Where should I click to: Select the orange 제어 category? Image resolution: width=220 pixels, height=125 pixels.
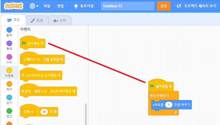point(9,86)
